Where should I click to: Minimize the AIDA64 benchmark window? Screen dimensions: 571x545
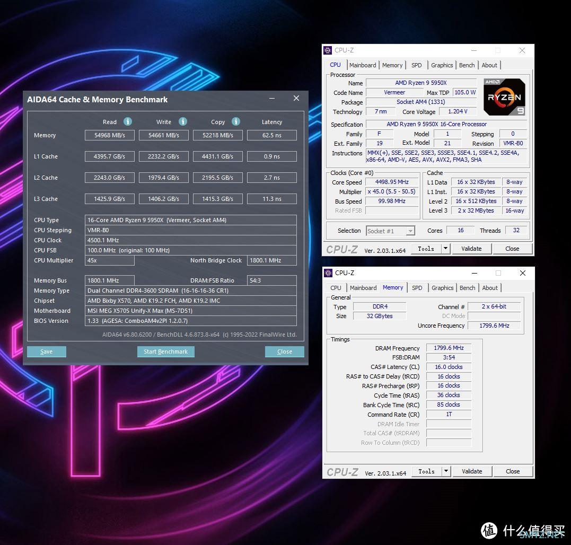pos(272,98)
